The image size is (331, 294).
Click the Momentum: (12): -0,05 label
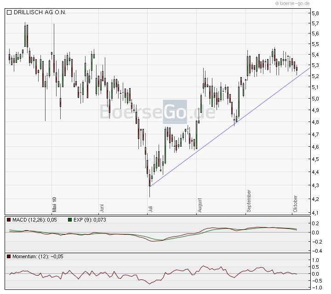click(x=38, y=256)
